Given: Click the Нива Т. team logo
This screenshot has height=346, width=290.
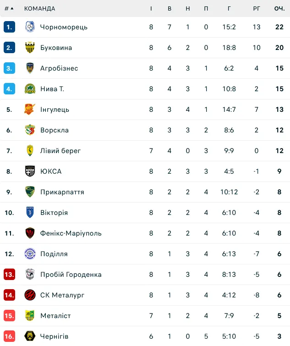Looking at the screenshot, I should click(30, 89).
